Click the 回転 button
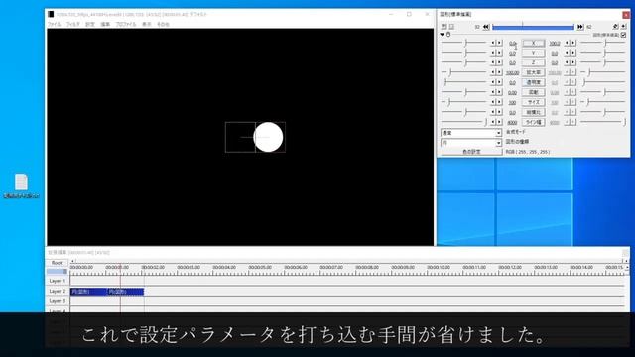Image resolution: width=635 pixels, height=357 pixels. coord(533,92)
